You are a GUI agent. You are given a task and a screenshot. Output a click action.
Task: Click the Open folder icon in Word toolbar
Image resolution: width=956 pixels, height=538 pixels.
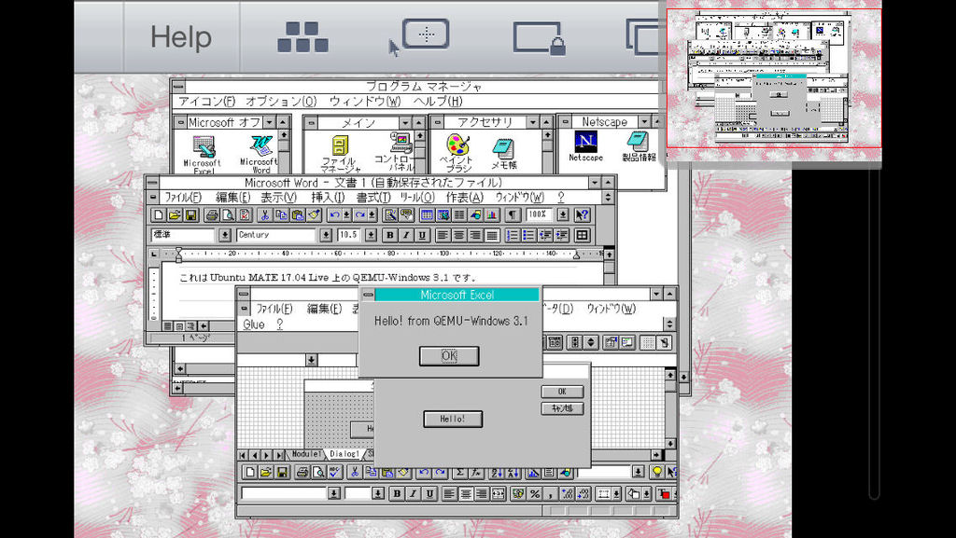click(175, 214)
